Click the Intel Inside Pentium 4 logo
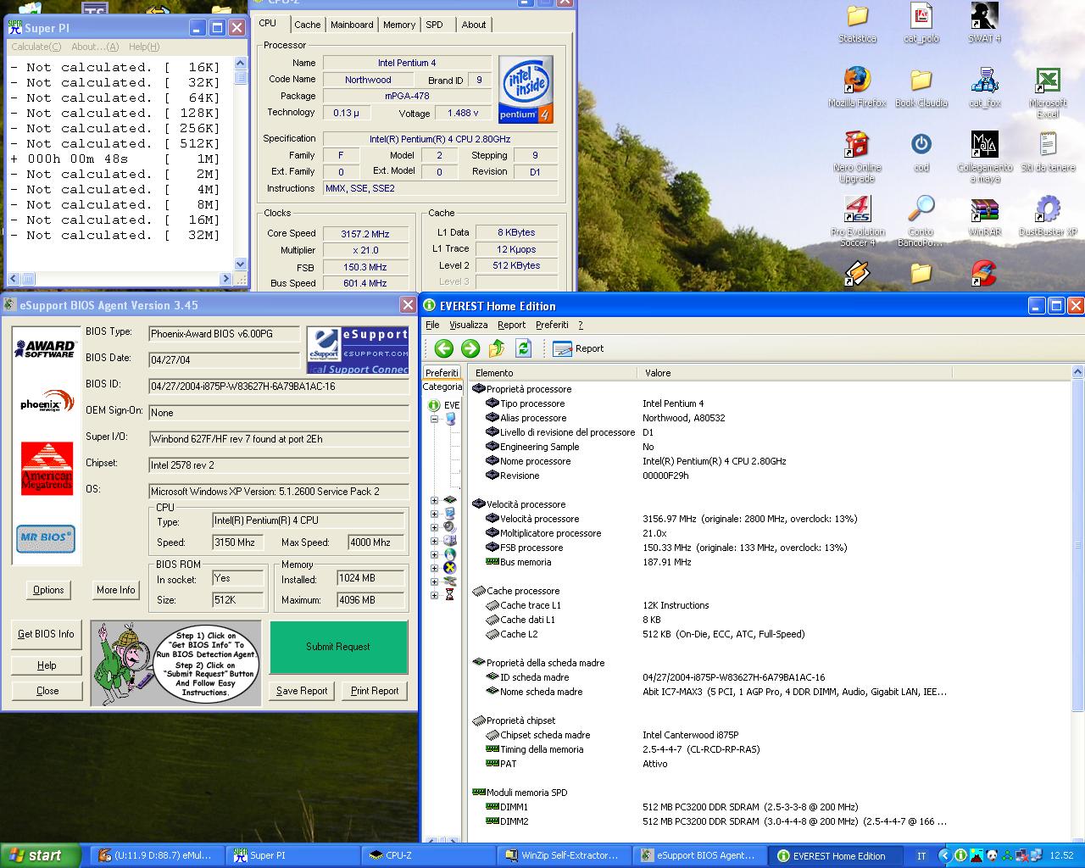The width and height of the screenshot is (1085, 868). click(526, 90)
